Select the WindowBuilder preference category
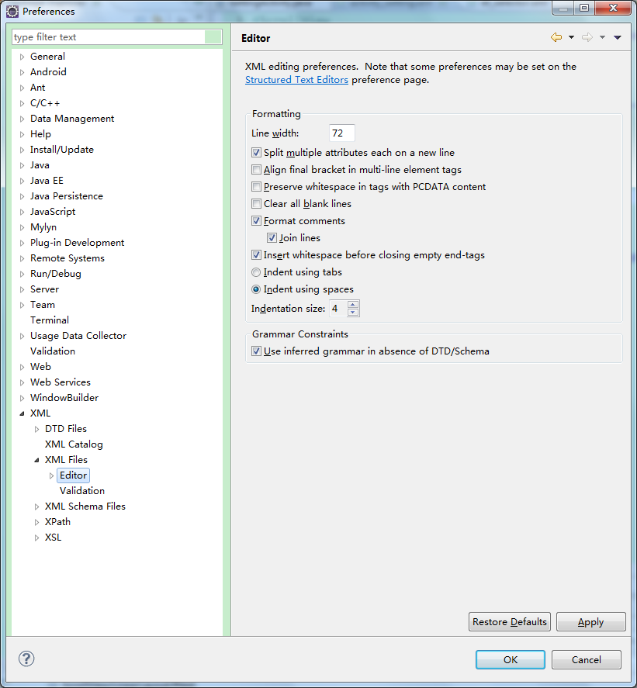 64,398
